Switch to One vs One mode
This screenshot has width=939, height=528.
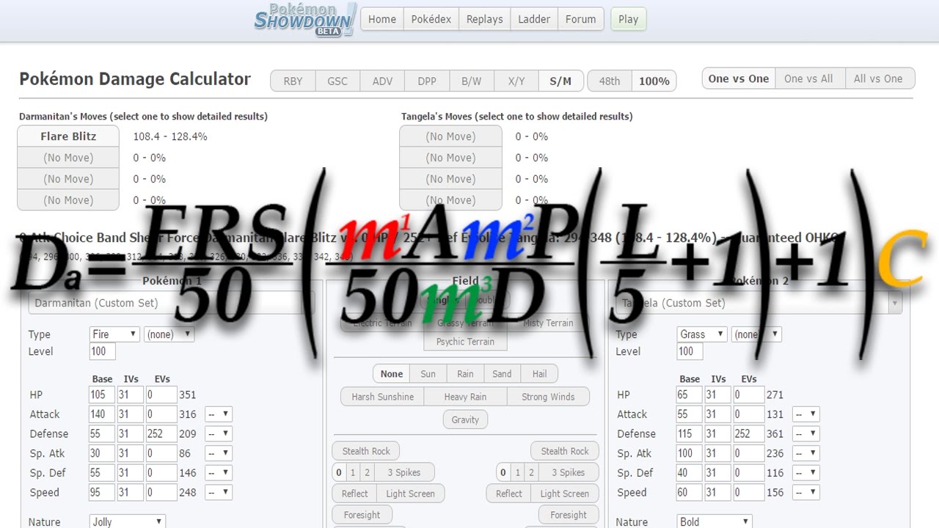pyautogui.click(x=739, y=78)
